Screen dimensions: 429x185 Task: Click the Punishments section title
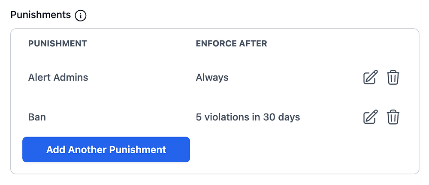tap(40, 15)
